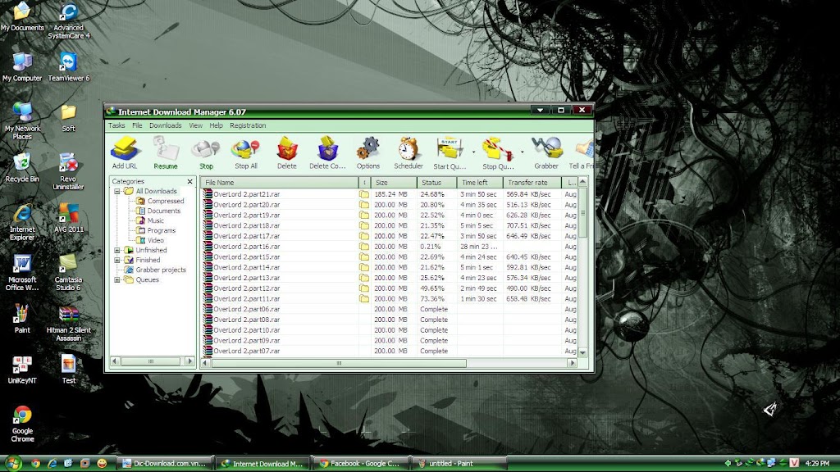Click the Start Queue toolbar icon
840x472 pixels.
450,152
